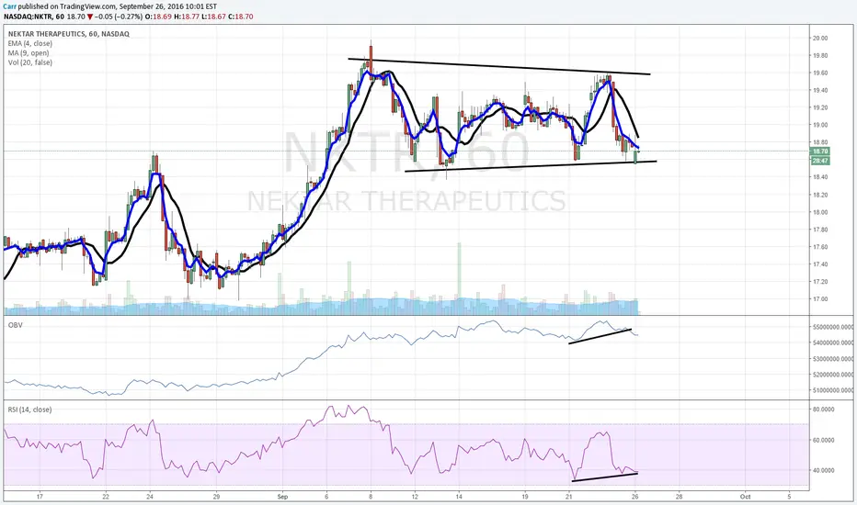The height and width of the screenshot is (505, 857).
Task: Select the upper channel trendline above the candles
Action: (499, 66)
